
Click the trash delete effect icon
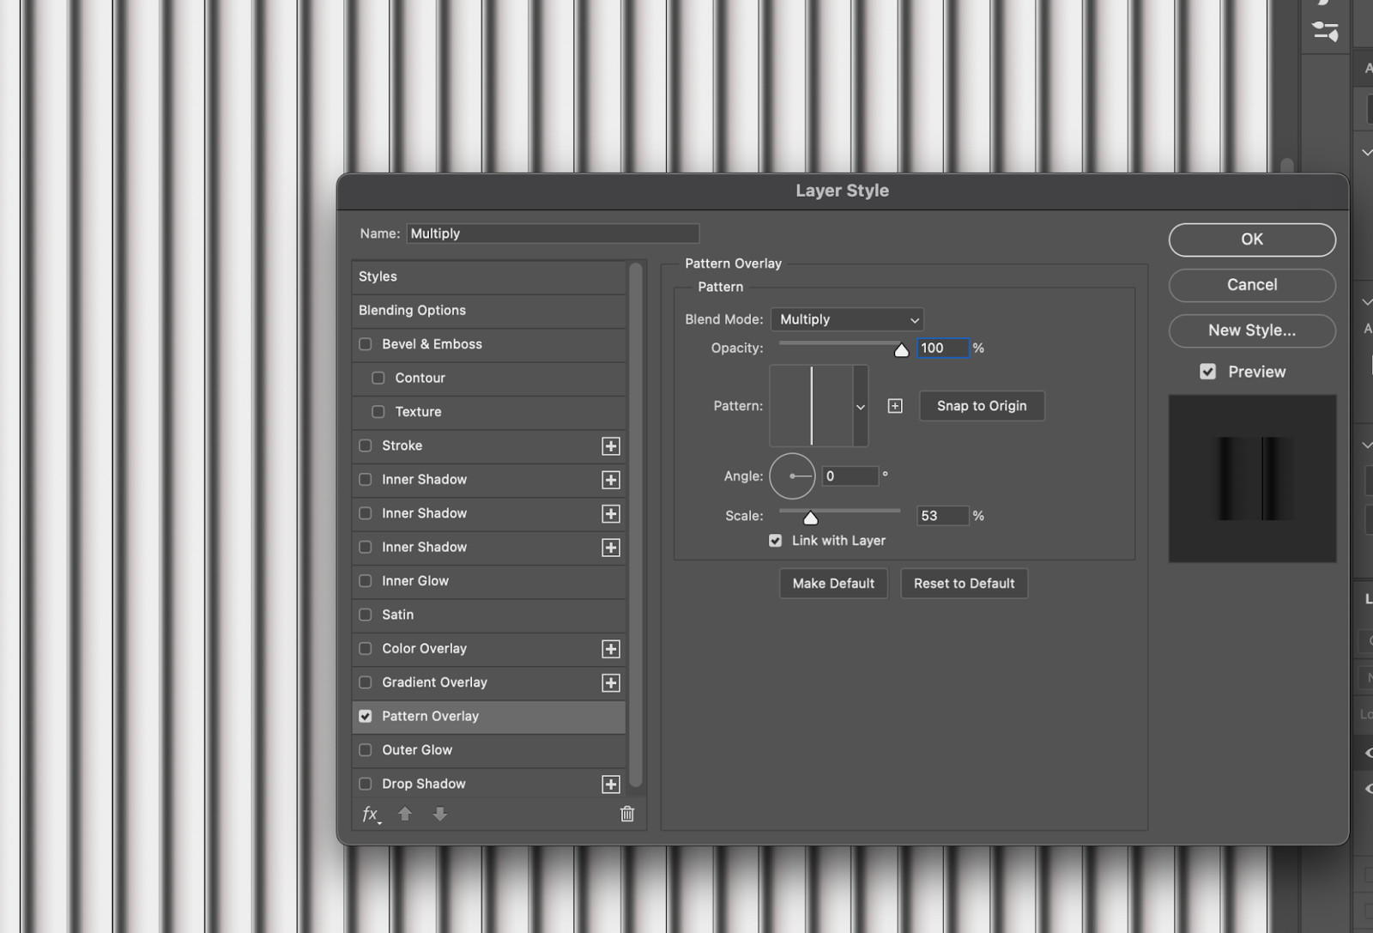627,815
